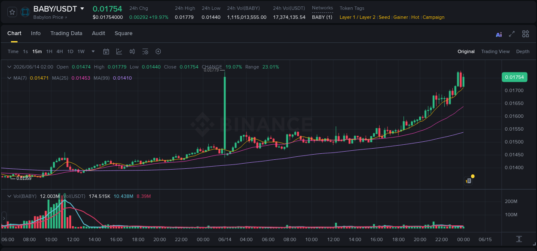Open technical indicators chart icon
The image size is (537, 251).
(119, 51)
